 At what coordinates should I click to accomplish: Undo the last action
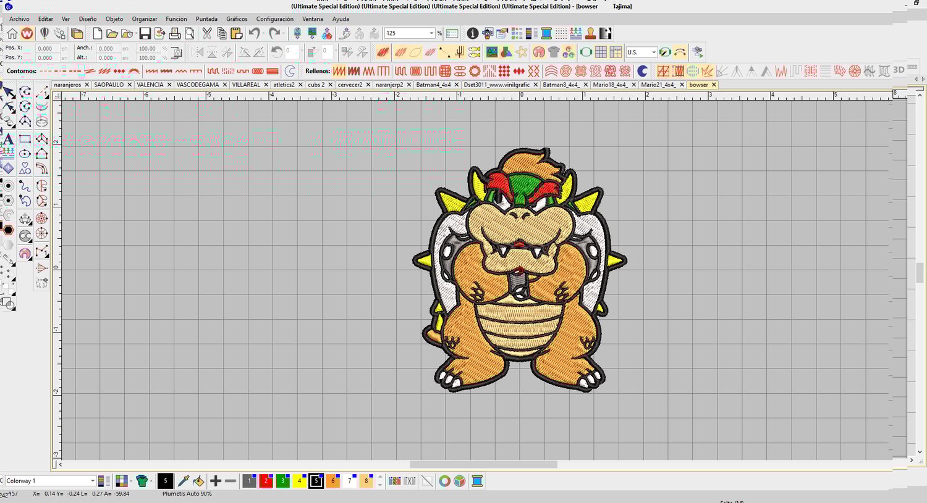[x=254, y=33]
